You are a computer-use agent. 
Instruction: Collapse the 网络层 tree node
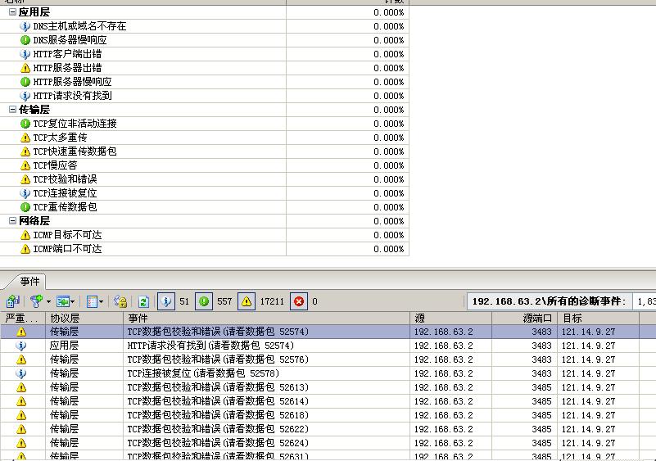12,221
